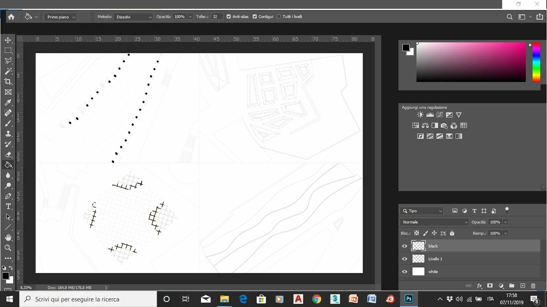Enable the Tutti i livelli checkbox

coord(279,17)
